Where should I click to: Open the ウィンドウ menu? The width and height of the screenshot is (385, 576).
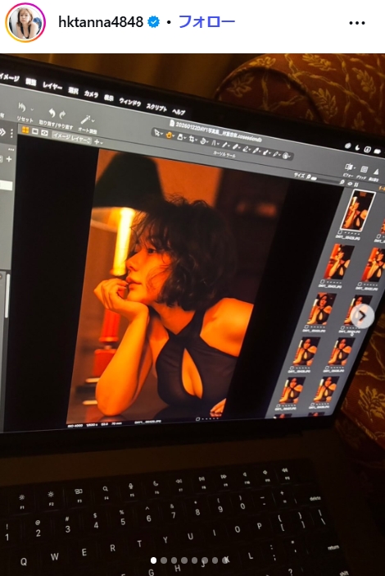tap(129, 102)
